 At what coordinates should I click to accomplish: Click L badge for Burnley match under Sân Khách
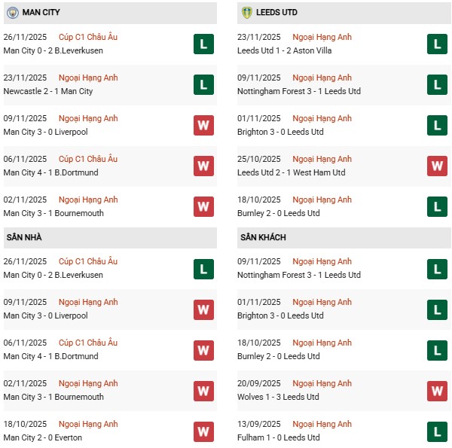click(x=437, y=350)
